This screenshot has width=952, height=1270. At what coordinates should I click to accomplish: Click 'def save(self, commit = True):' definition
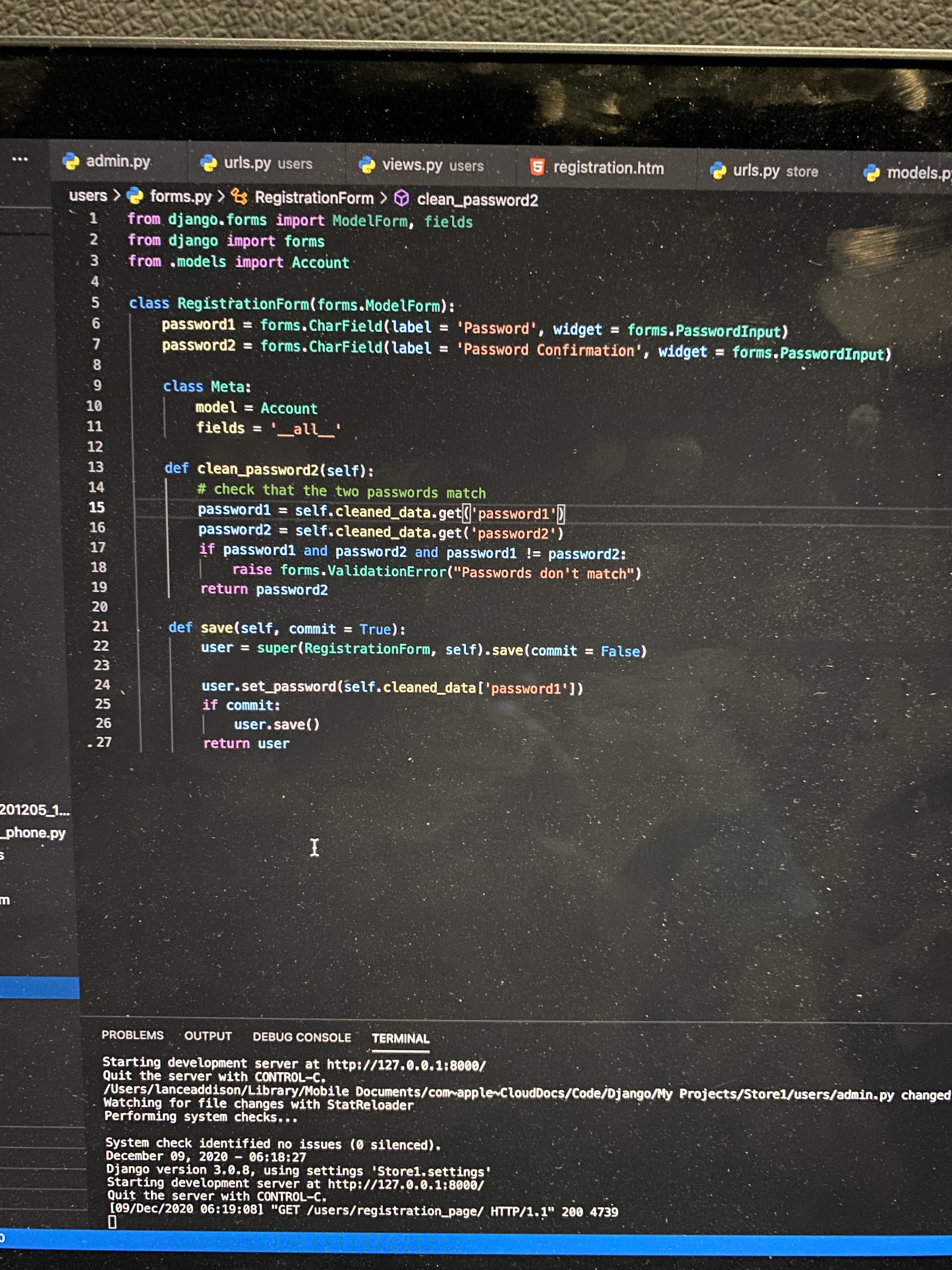(x=287, y=628)
